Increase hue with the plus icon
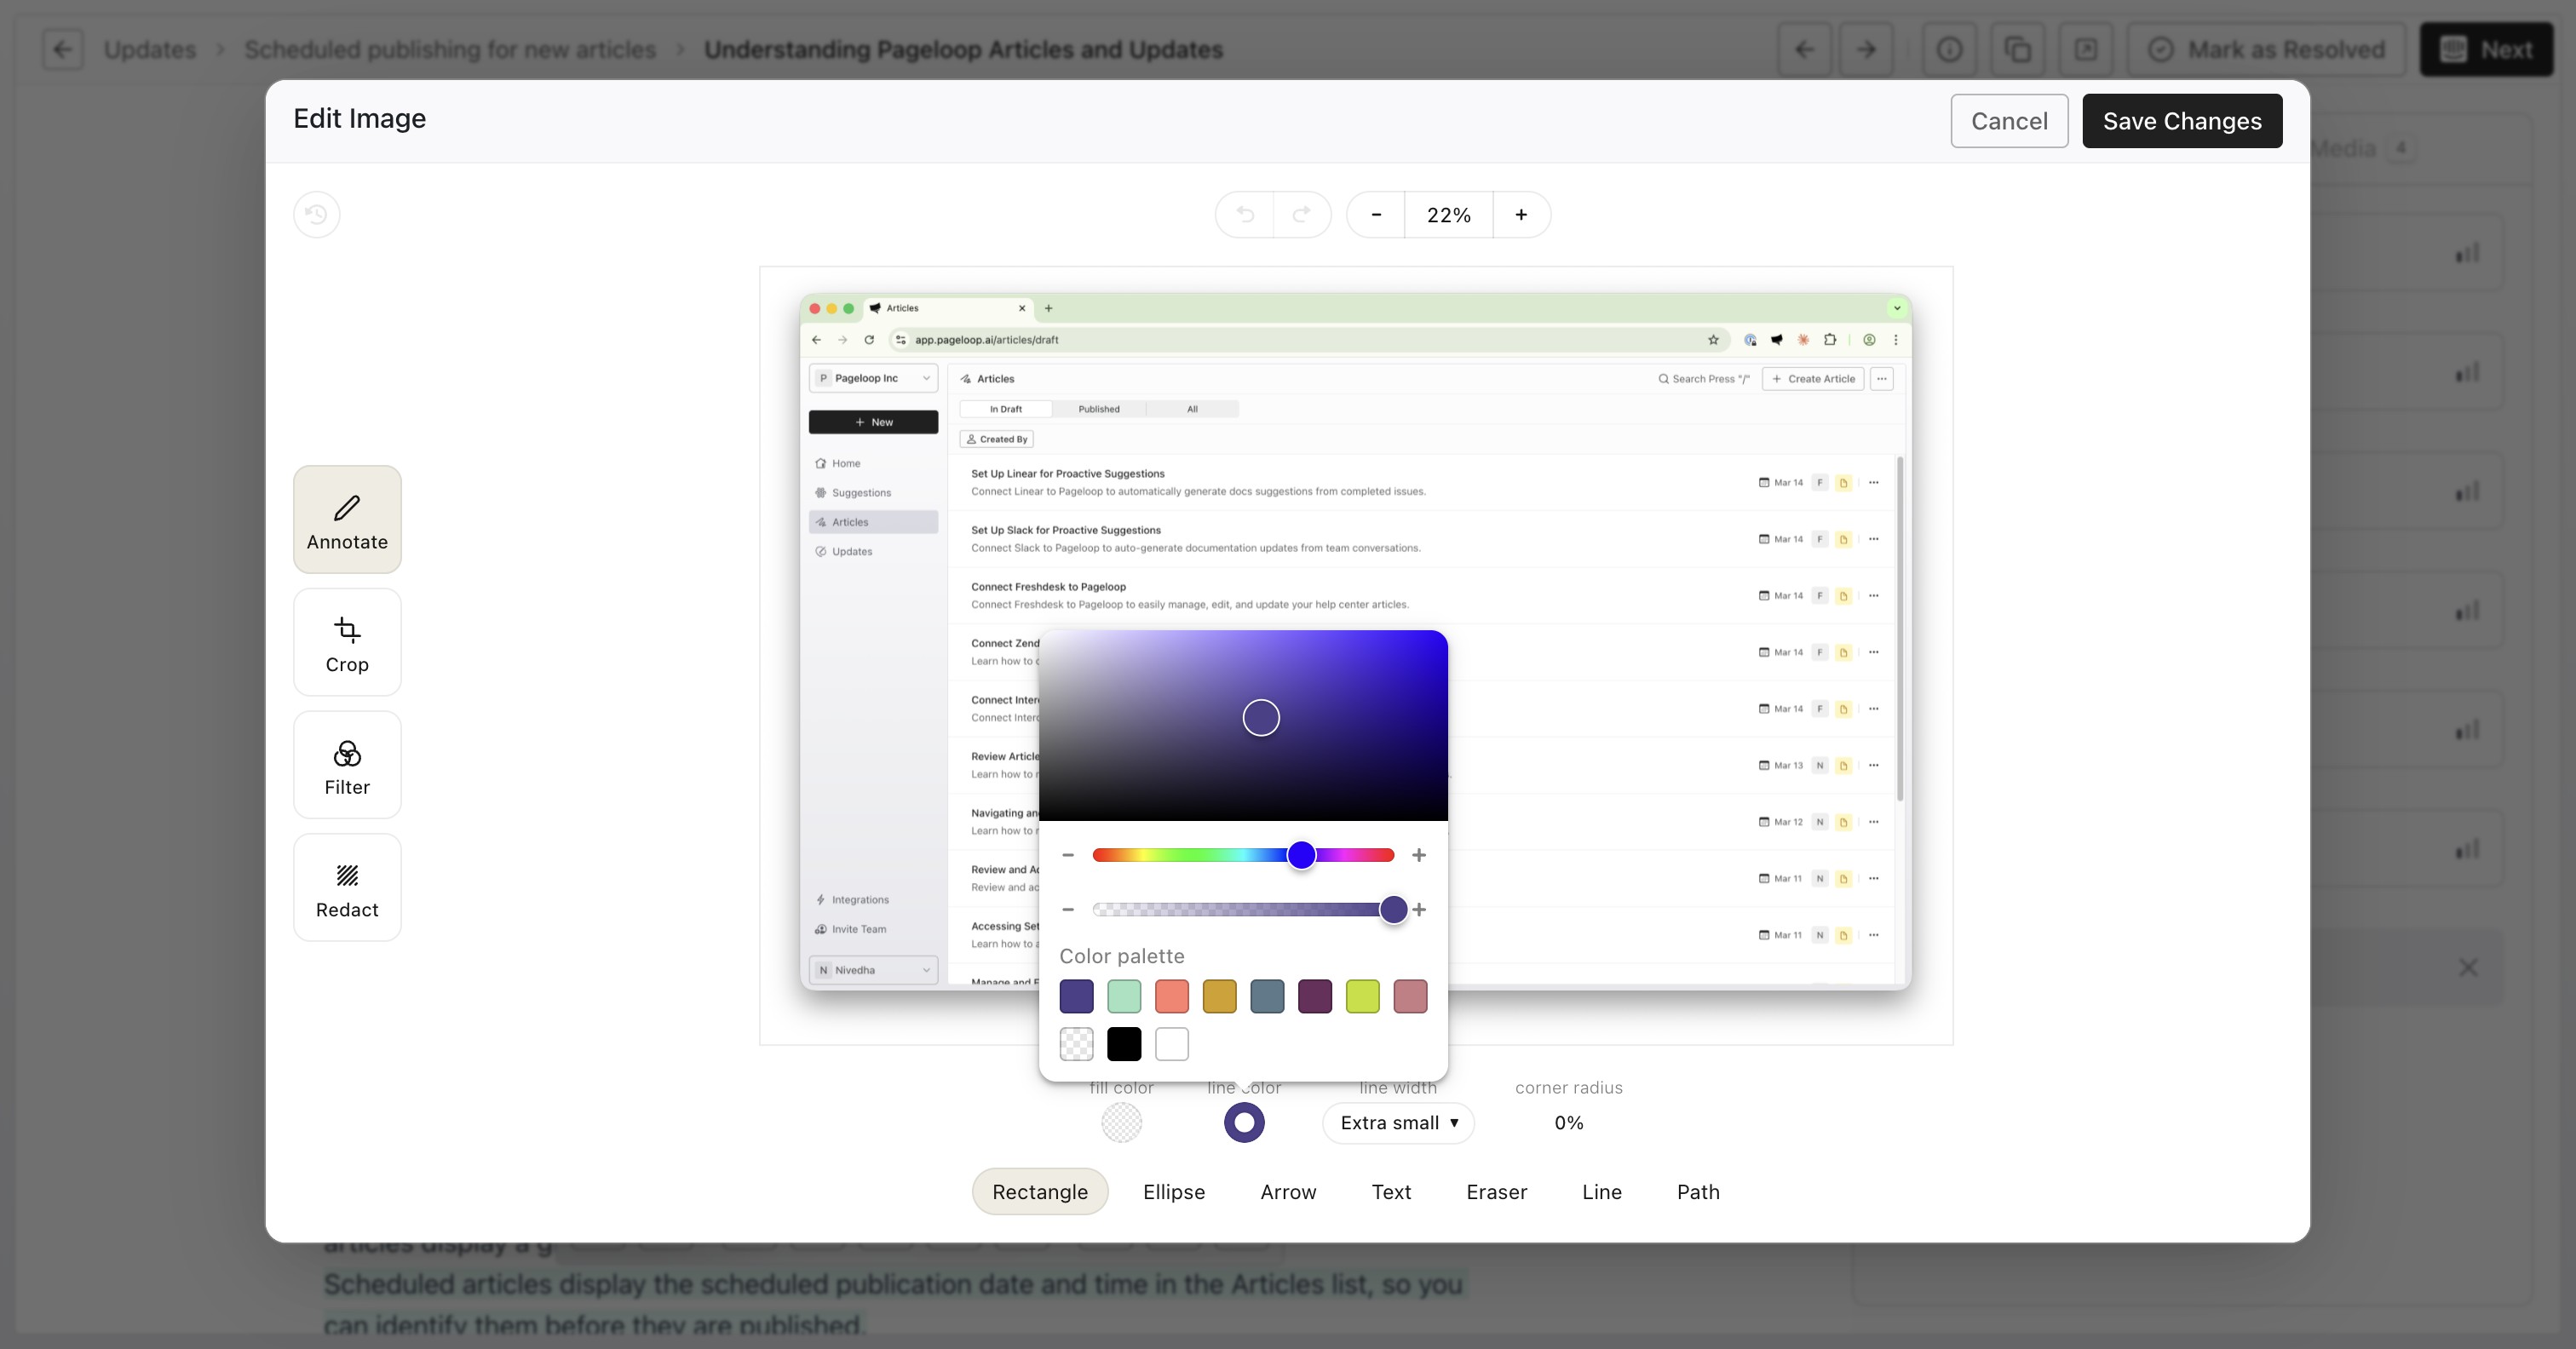2576x1349 pixels. [x=1419, y=855]
